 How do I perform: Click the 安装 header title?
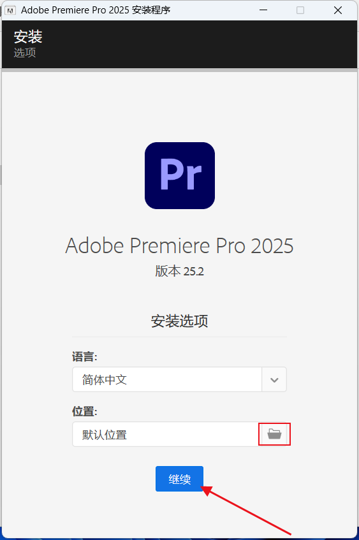point(28,37)
